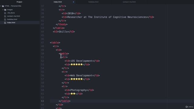This screenshot has height=109, width=194.
Task: Click line number 47 in the gutter
Action: click(42, 43)
